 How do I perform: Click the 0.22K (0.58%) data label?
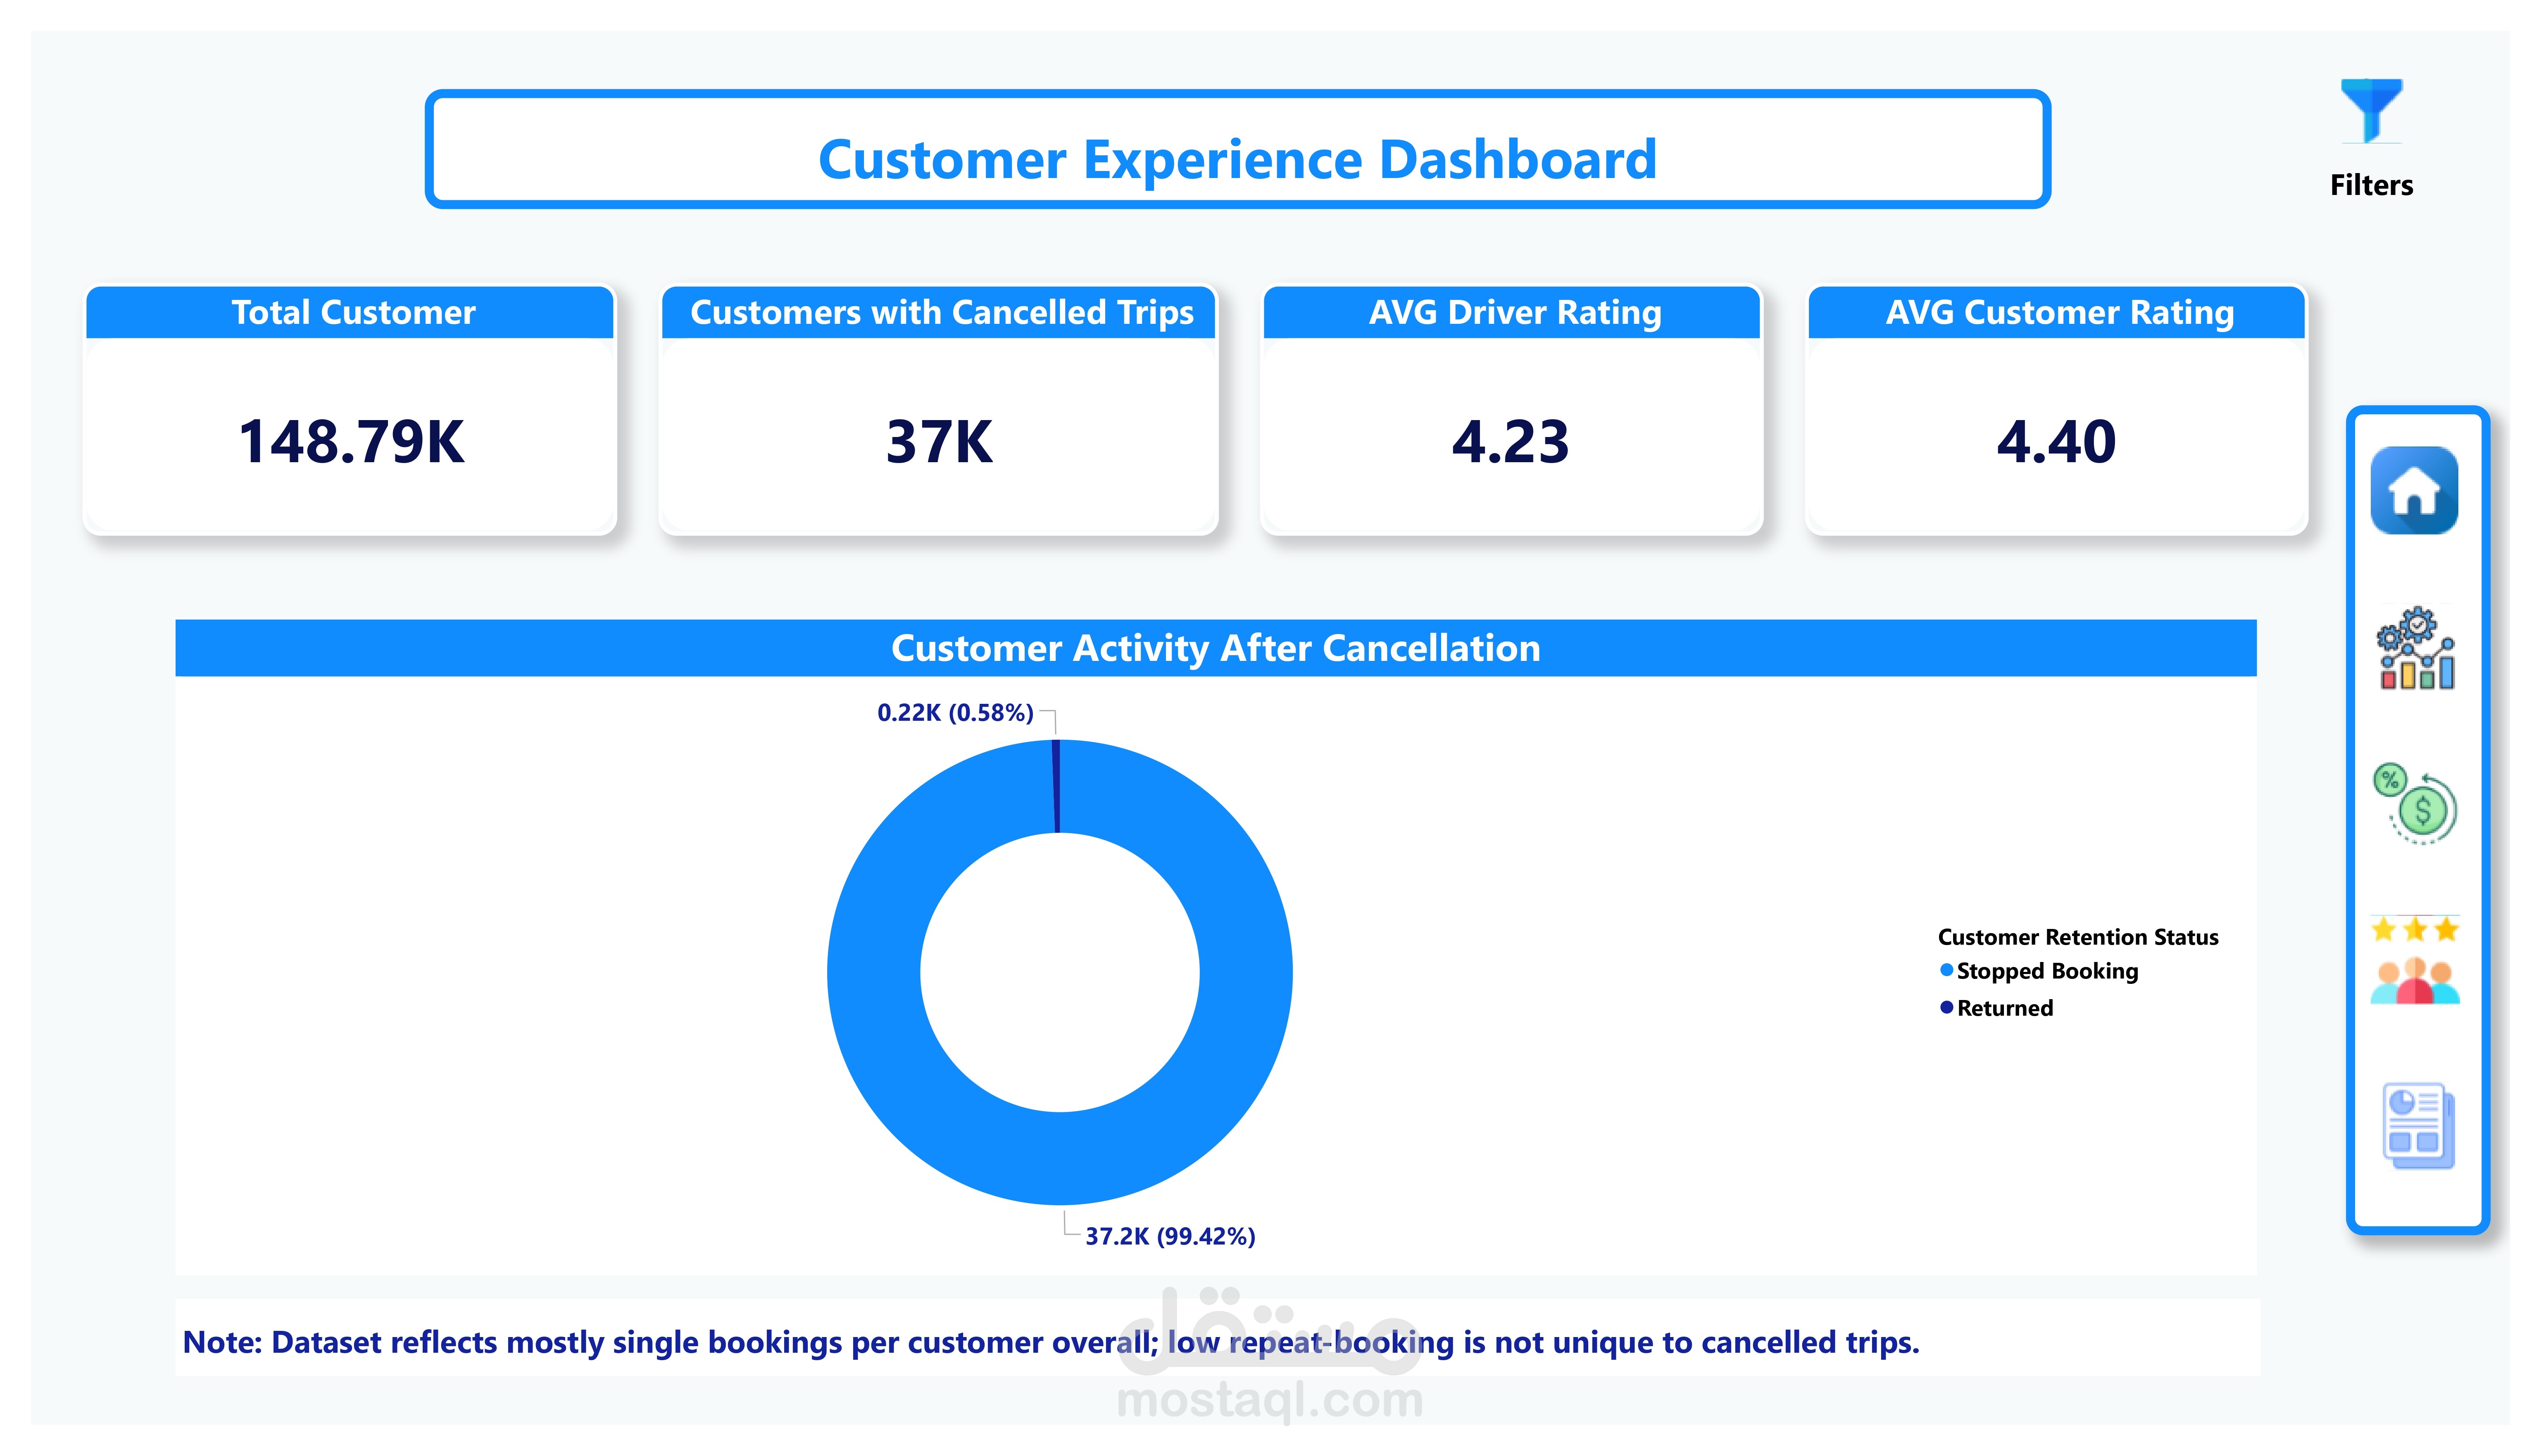[x=955, y=712]
